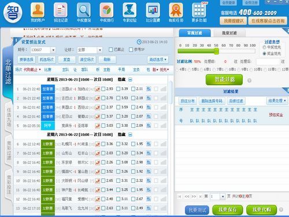Open the 代购截止 column dropdown

coord(40,69)
